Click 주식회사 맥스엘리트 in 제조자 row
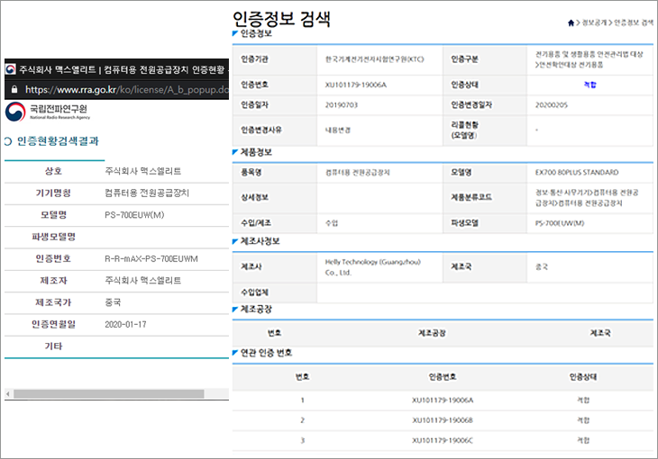The width and height of the screenshot is (658, 459). (x=142, y=281)
